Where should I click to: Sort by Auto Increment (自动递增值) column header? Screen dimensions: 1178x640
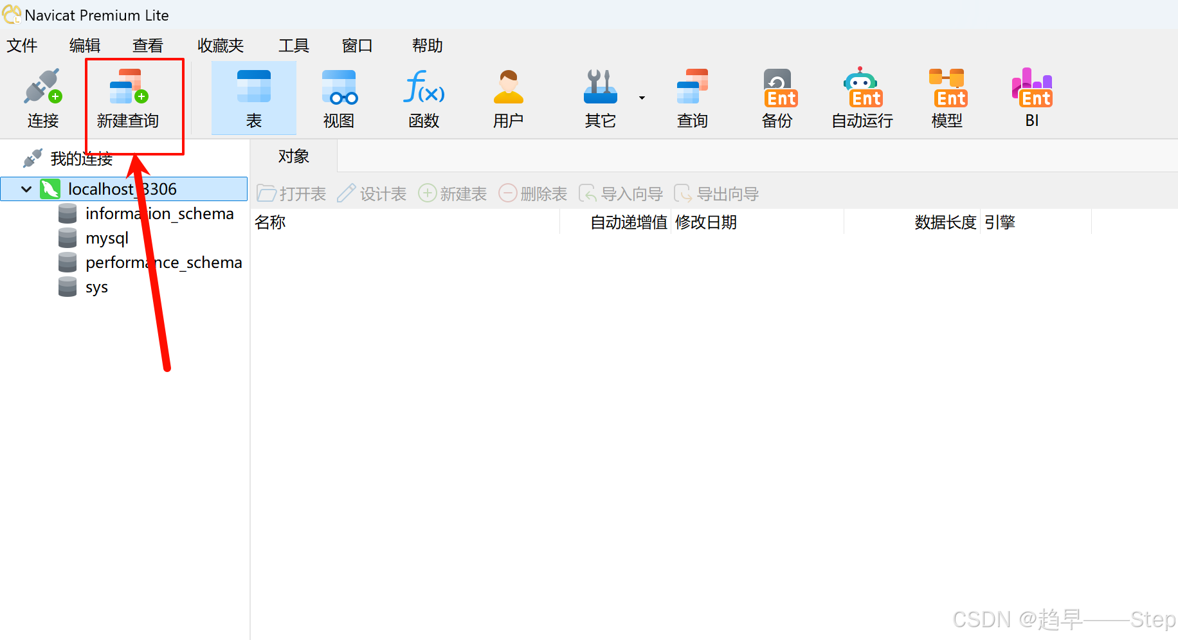[615, 222]
